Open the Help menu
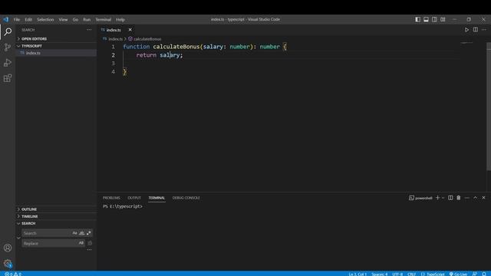 click(x=120, y=19)
